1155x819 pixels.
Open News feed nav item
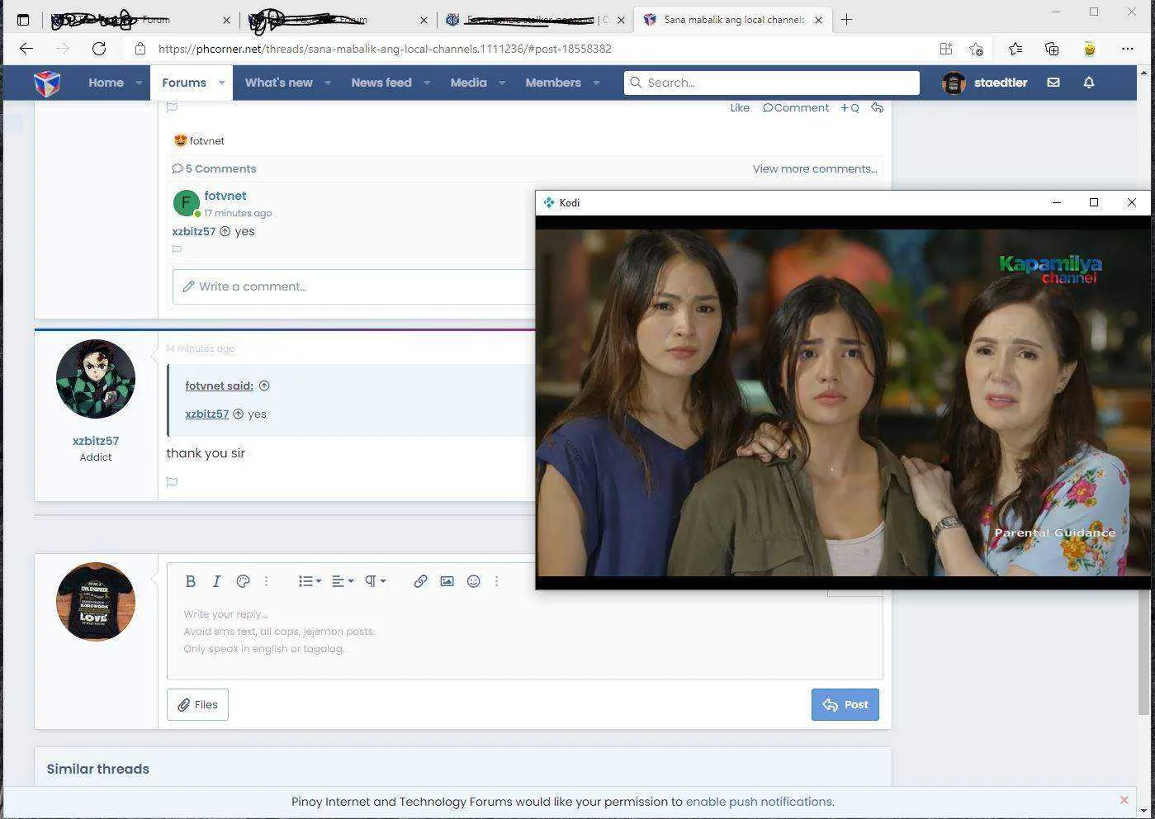(x=381, y=83)
